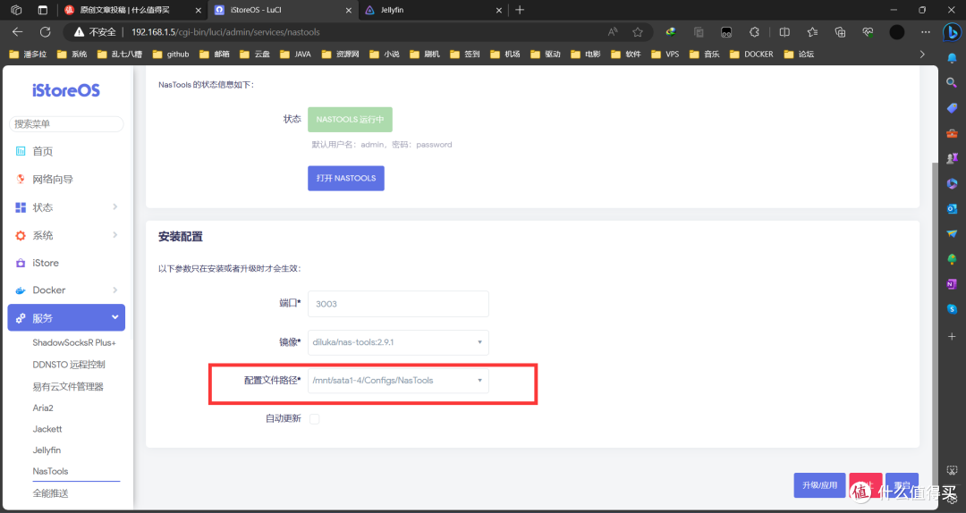Open the sidebar shopping tag icon
966x513 pixels.
[952, 108]
